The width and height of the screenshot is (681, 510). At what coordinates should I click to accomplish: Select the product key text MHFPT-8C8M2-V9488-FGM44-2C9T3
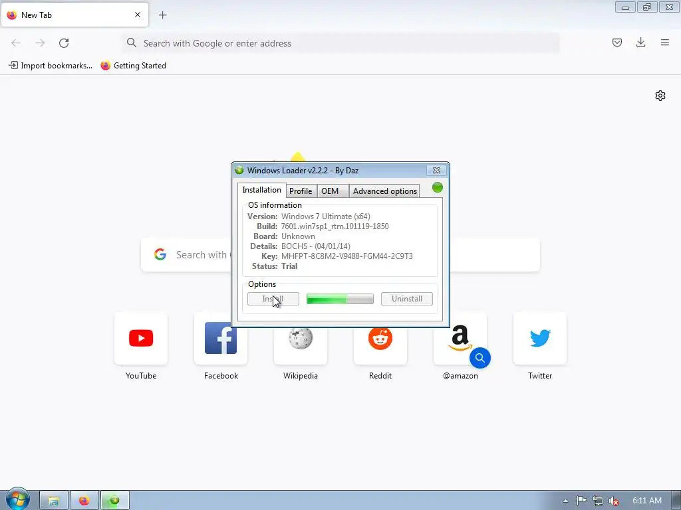click(347, 256)
